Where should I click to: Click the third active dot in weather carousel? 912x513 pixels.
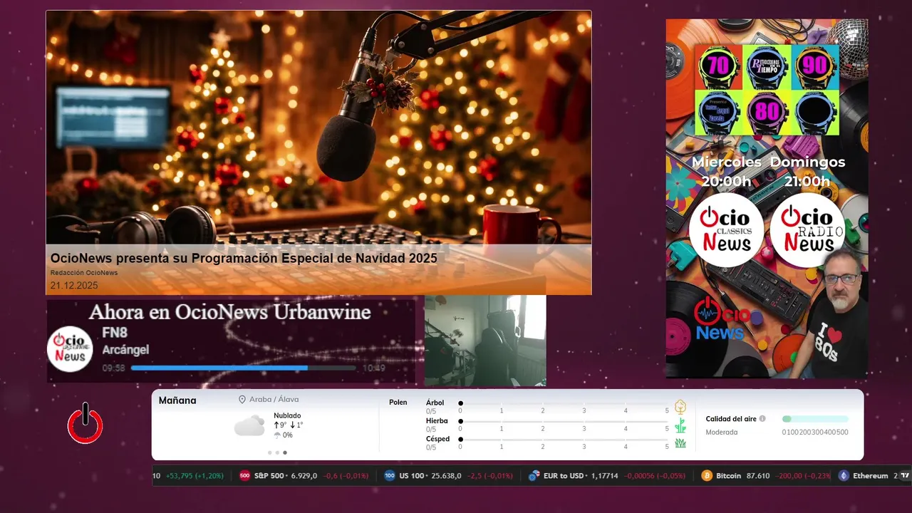[x=285, y=452]
